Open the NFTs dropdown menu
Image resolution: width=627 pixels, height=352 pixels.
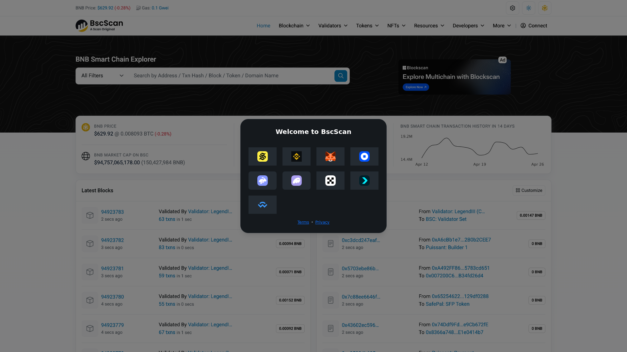click(396, 26)
